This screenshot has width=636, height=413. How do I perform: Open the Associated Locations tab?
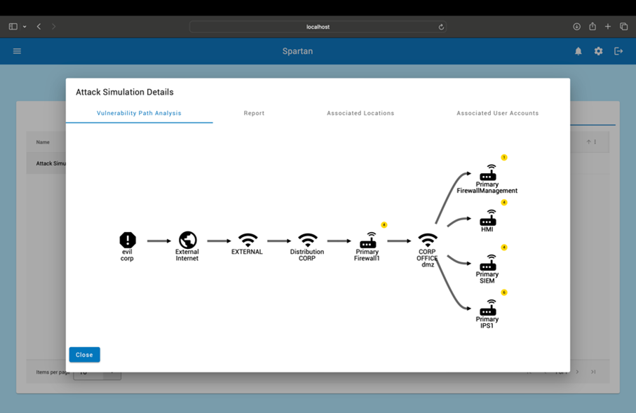(x=360, y=113)
